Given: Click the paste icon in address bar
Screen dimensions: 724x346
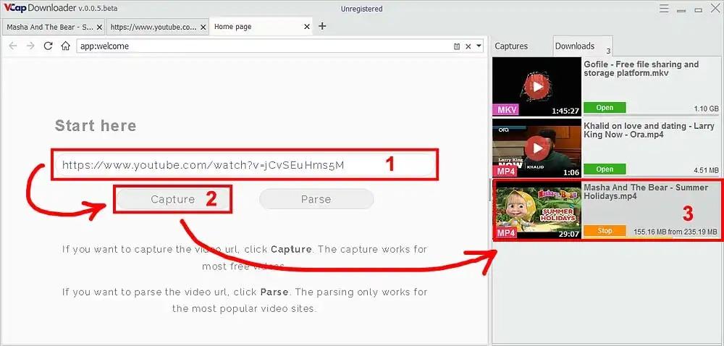Looking at the screenshot, I should 457,46.
